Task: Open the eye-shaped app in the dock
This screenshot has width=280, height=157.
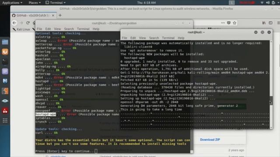Action: pos(5,101)
